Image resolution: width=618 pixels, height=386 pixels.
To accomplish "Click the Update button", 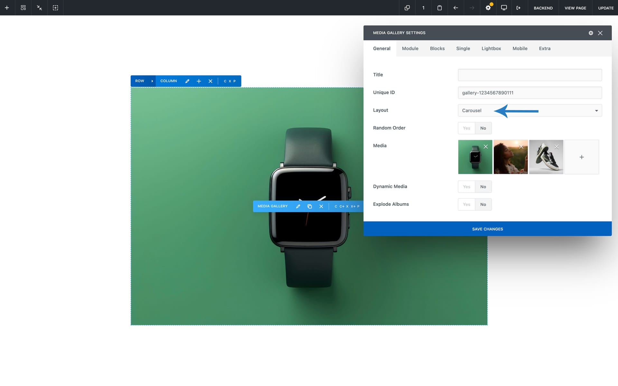I will point(605,8).
